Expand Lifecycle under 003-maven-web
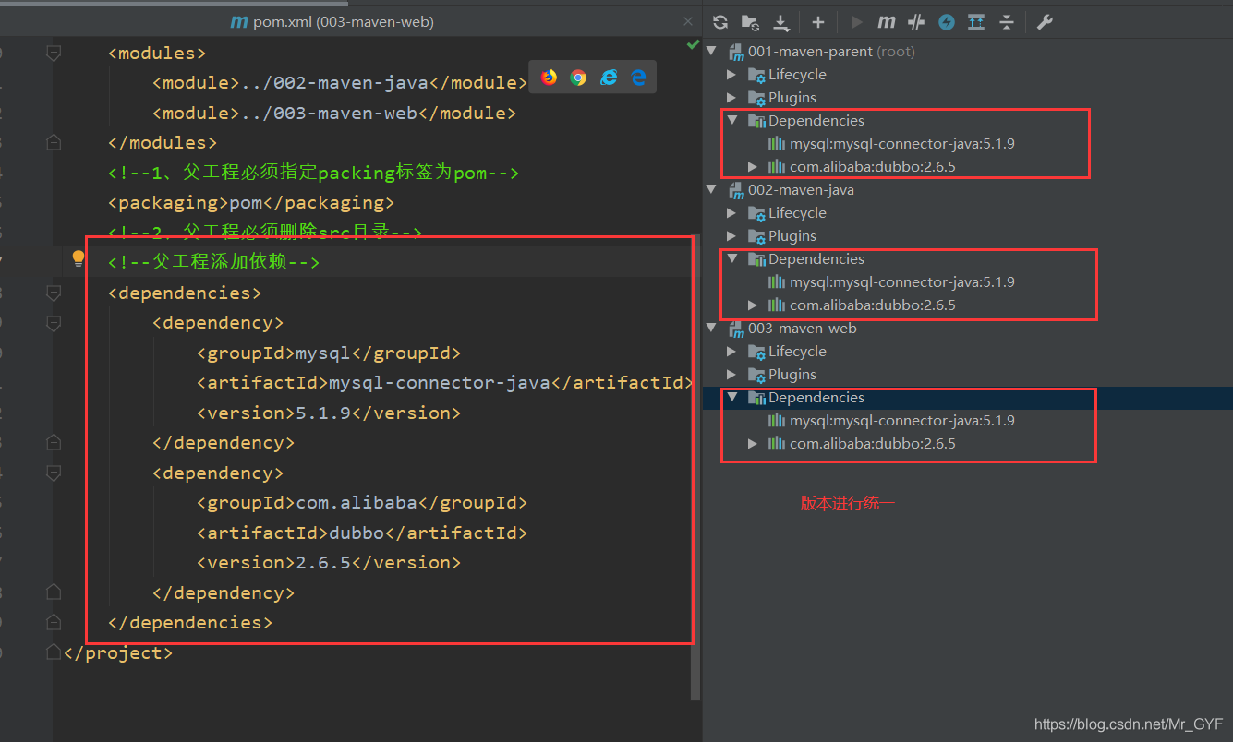1233x742 pixels. click(731, 351)
